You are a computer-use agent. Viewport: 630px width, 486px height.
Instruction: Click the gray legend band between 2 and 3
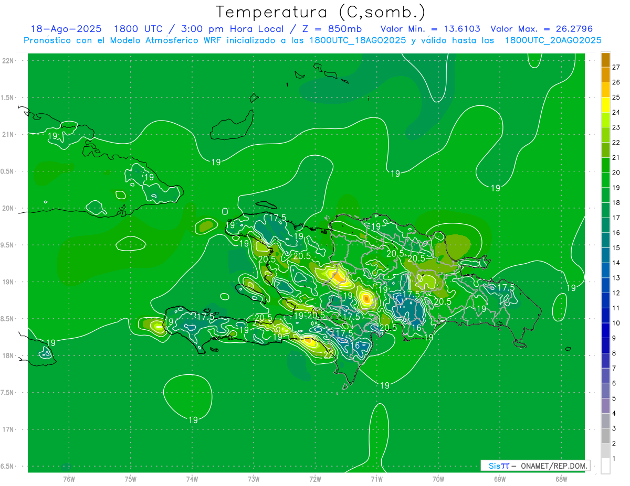point(605,436)
